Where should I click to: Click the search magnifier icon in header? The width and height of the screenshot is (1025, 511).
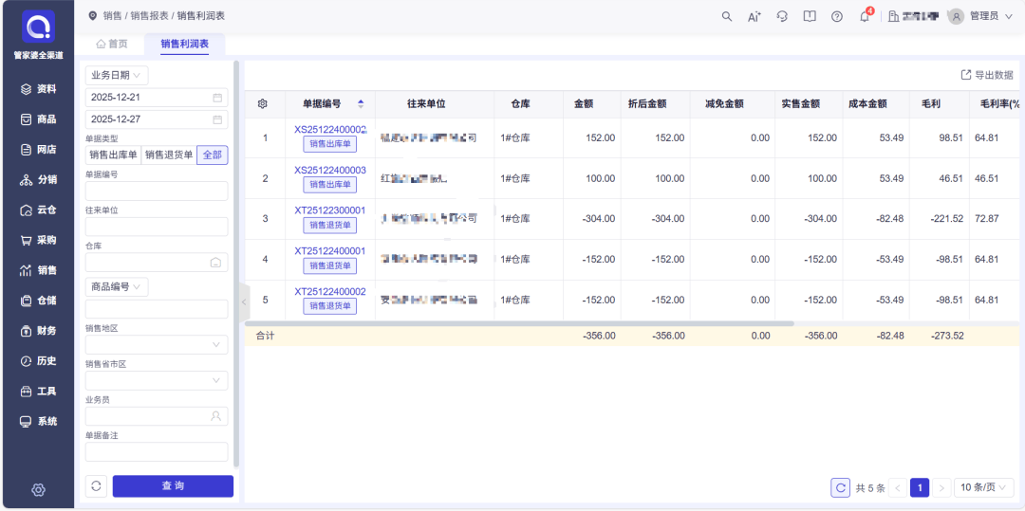coord(727,16)
